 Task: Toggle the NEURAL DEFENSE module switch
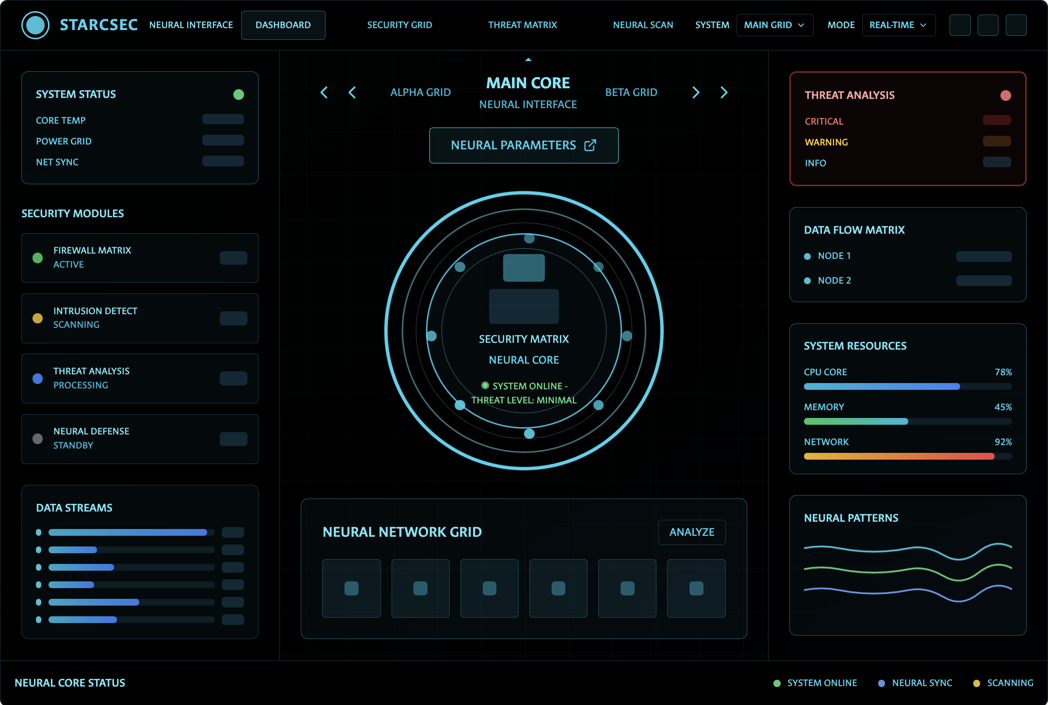[x=233, y=439]
